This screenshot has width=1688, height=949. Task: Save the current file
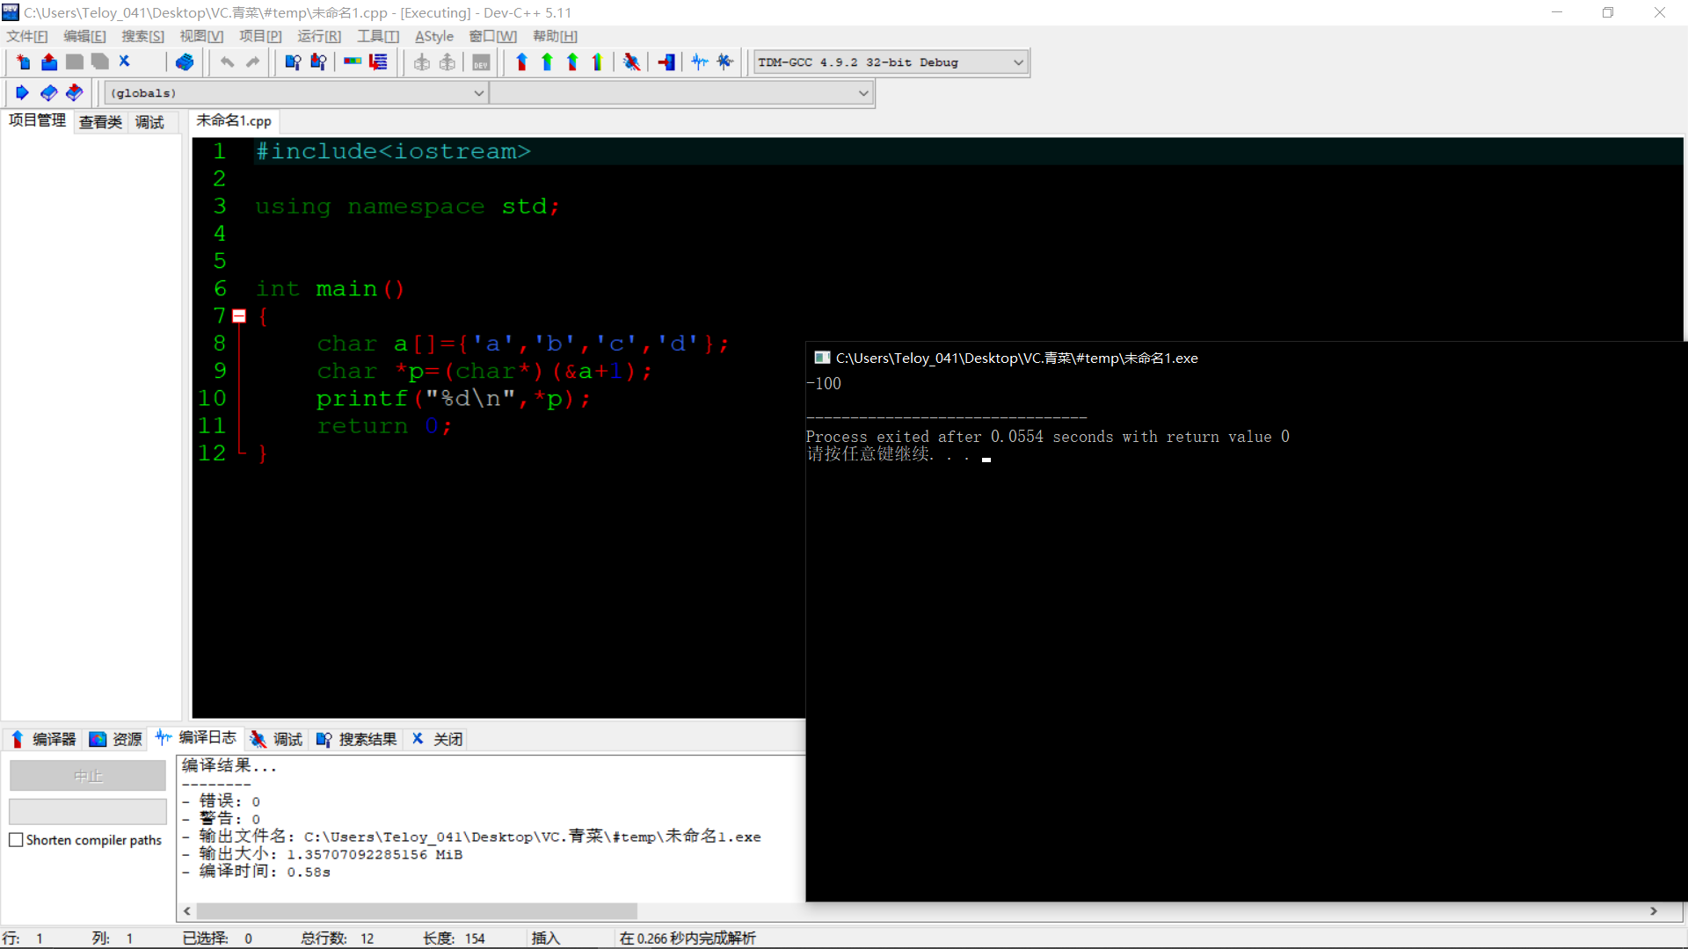[75, 62]
